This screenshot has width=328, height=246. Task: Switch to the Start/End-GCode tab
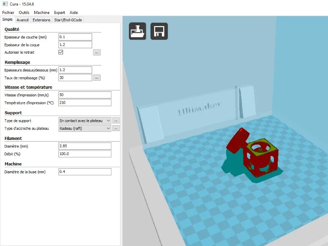[68, 20]
